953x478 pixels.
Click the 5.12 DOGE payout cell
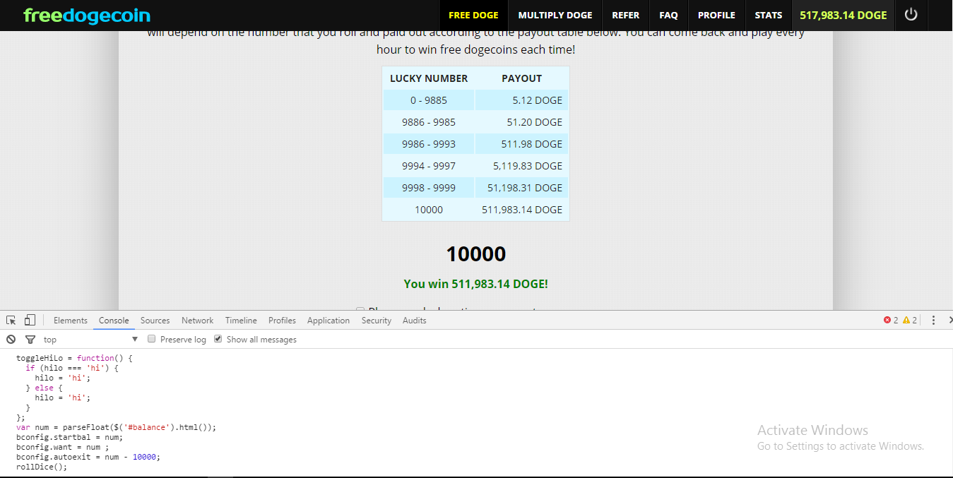point(521,100)
